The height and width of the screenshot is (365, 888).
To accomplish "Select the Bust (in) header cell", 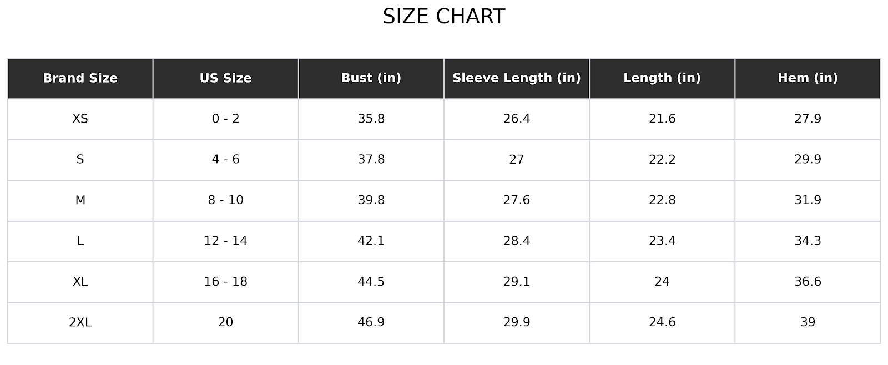I will [371, 78].
